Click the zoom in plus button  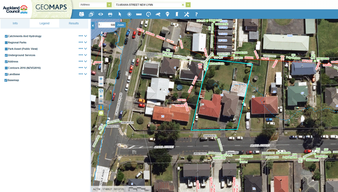pos(101,79)
